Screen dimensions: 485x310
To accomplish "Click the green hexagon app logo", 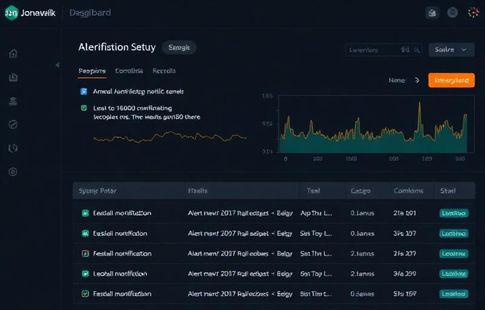I will pyautogui.click(x=11, y=13).
